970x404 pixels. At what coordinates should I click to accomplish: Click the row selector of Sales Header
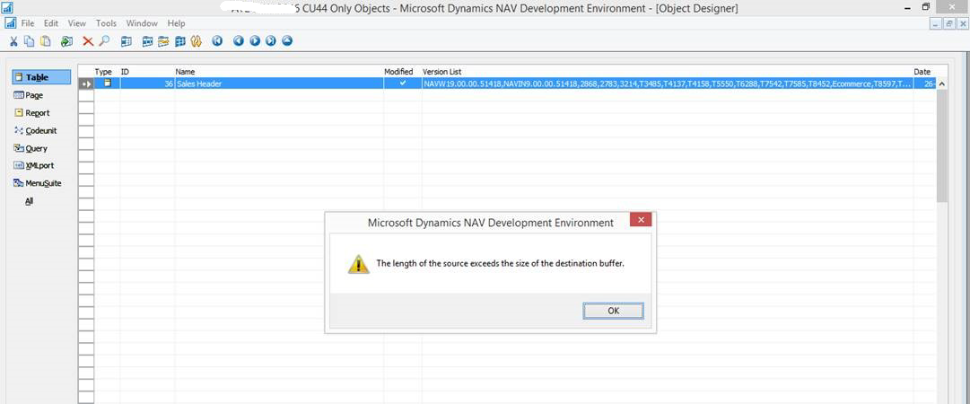pos(86,83)
